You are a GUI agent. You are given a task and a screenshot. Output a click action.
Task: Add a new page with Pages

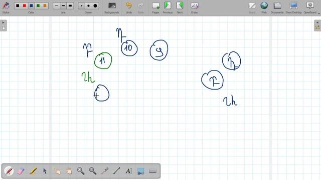[156, 7]
